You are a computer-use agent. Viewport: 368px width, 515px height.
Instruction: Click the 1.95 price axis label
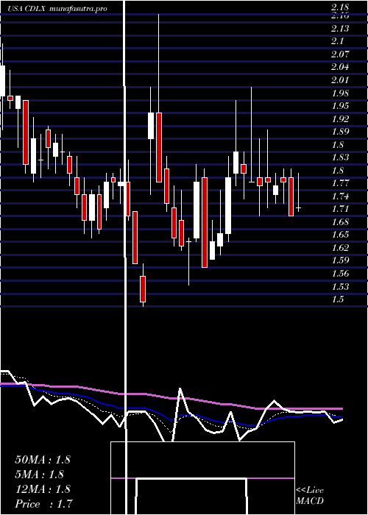tap(340, 106)
